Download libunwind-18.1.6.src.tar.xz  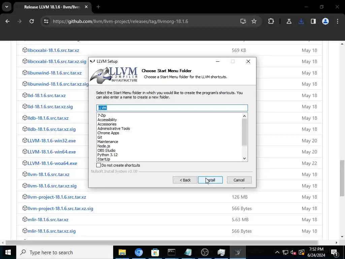coord(55,73)
